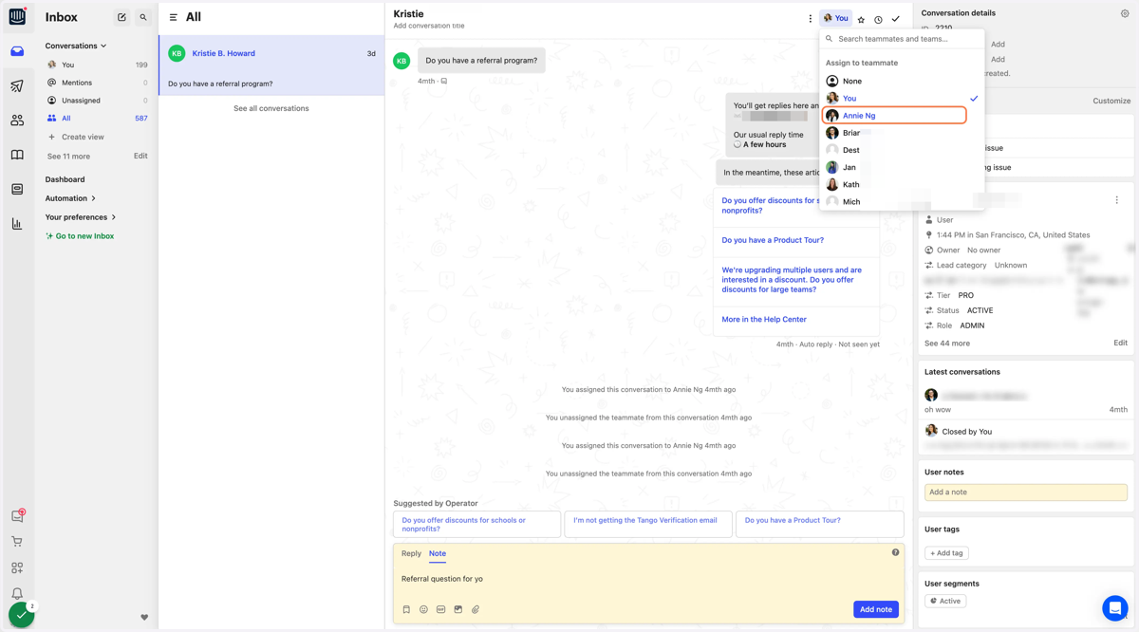1139x632 pixels.
Task: Click the compose new conversation icon
Action: (x=121, y=17)
